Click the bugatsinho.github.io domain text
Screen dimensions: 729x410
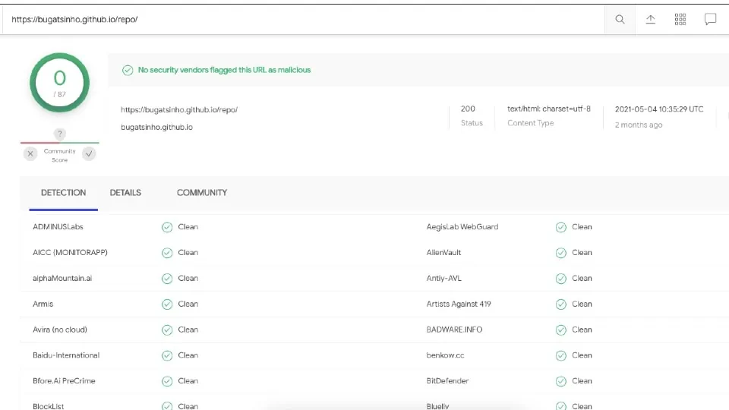click(x=156, y=127)
